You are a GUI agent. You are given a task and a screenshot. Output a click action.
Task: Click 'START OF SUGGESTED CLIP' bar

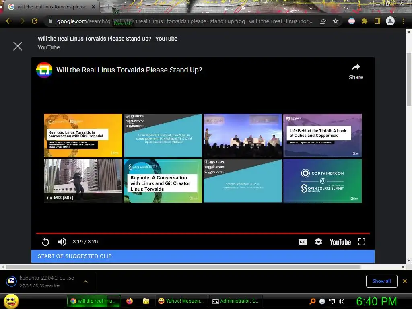(203, 256)
